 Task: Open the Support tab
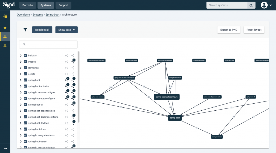point(63,5)
